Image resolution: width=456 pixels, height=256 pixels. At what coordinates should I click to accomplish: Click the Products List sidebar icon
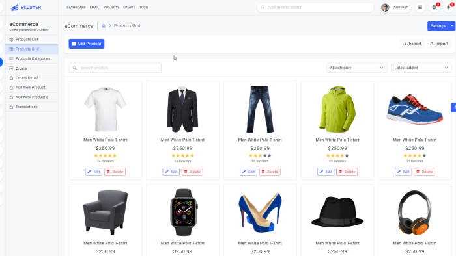click(x=11, y=40)
